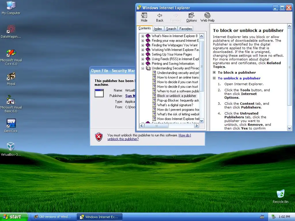Click the To block a publisher heading
Screen dimensions: 295x221
point(237,73)
